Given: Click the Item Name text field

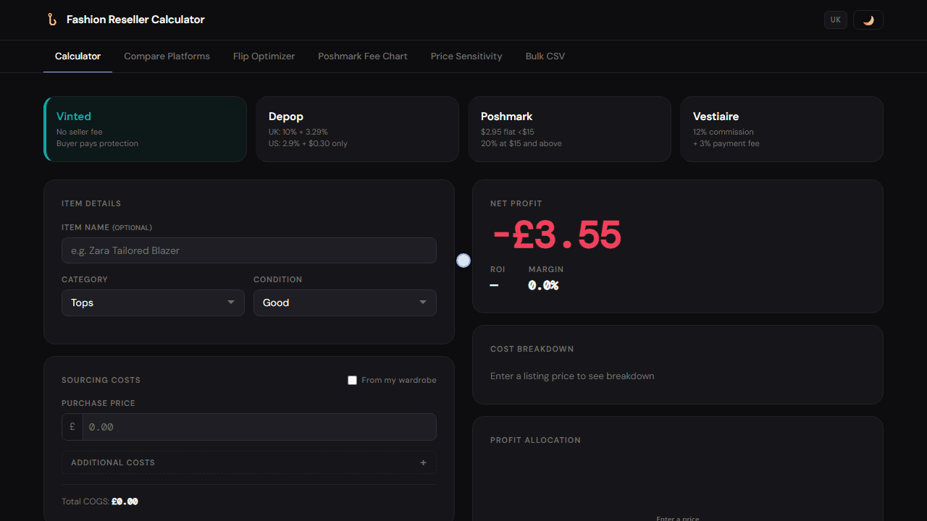Looking at the screenshot, I should coord(249,250).
